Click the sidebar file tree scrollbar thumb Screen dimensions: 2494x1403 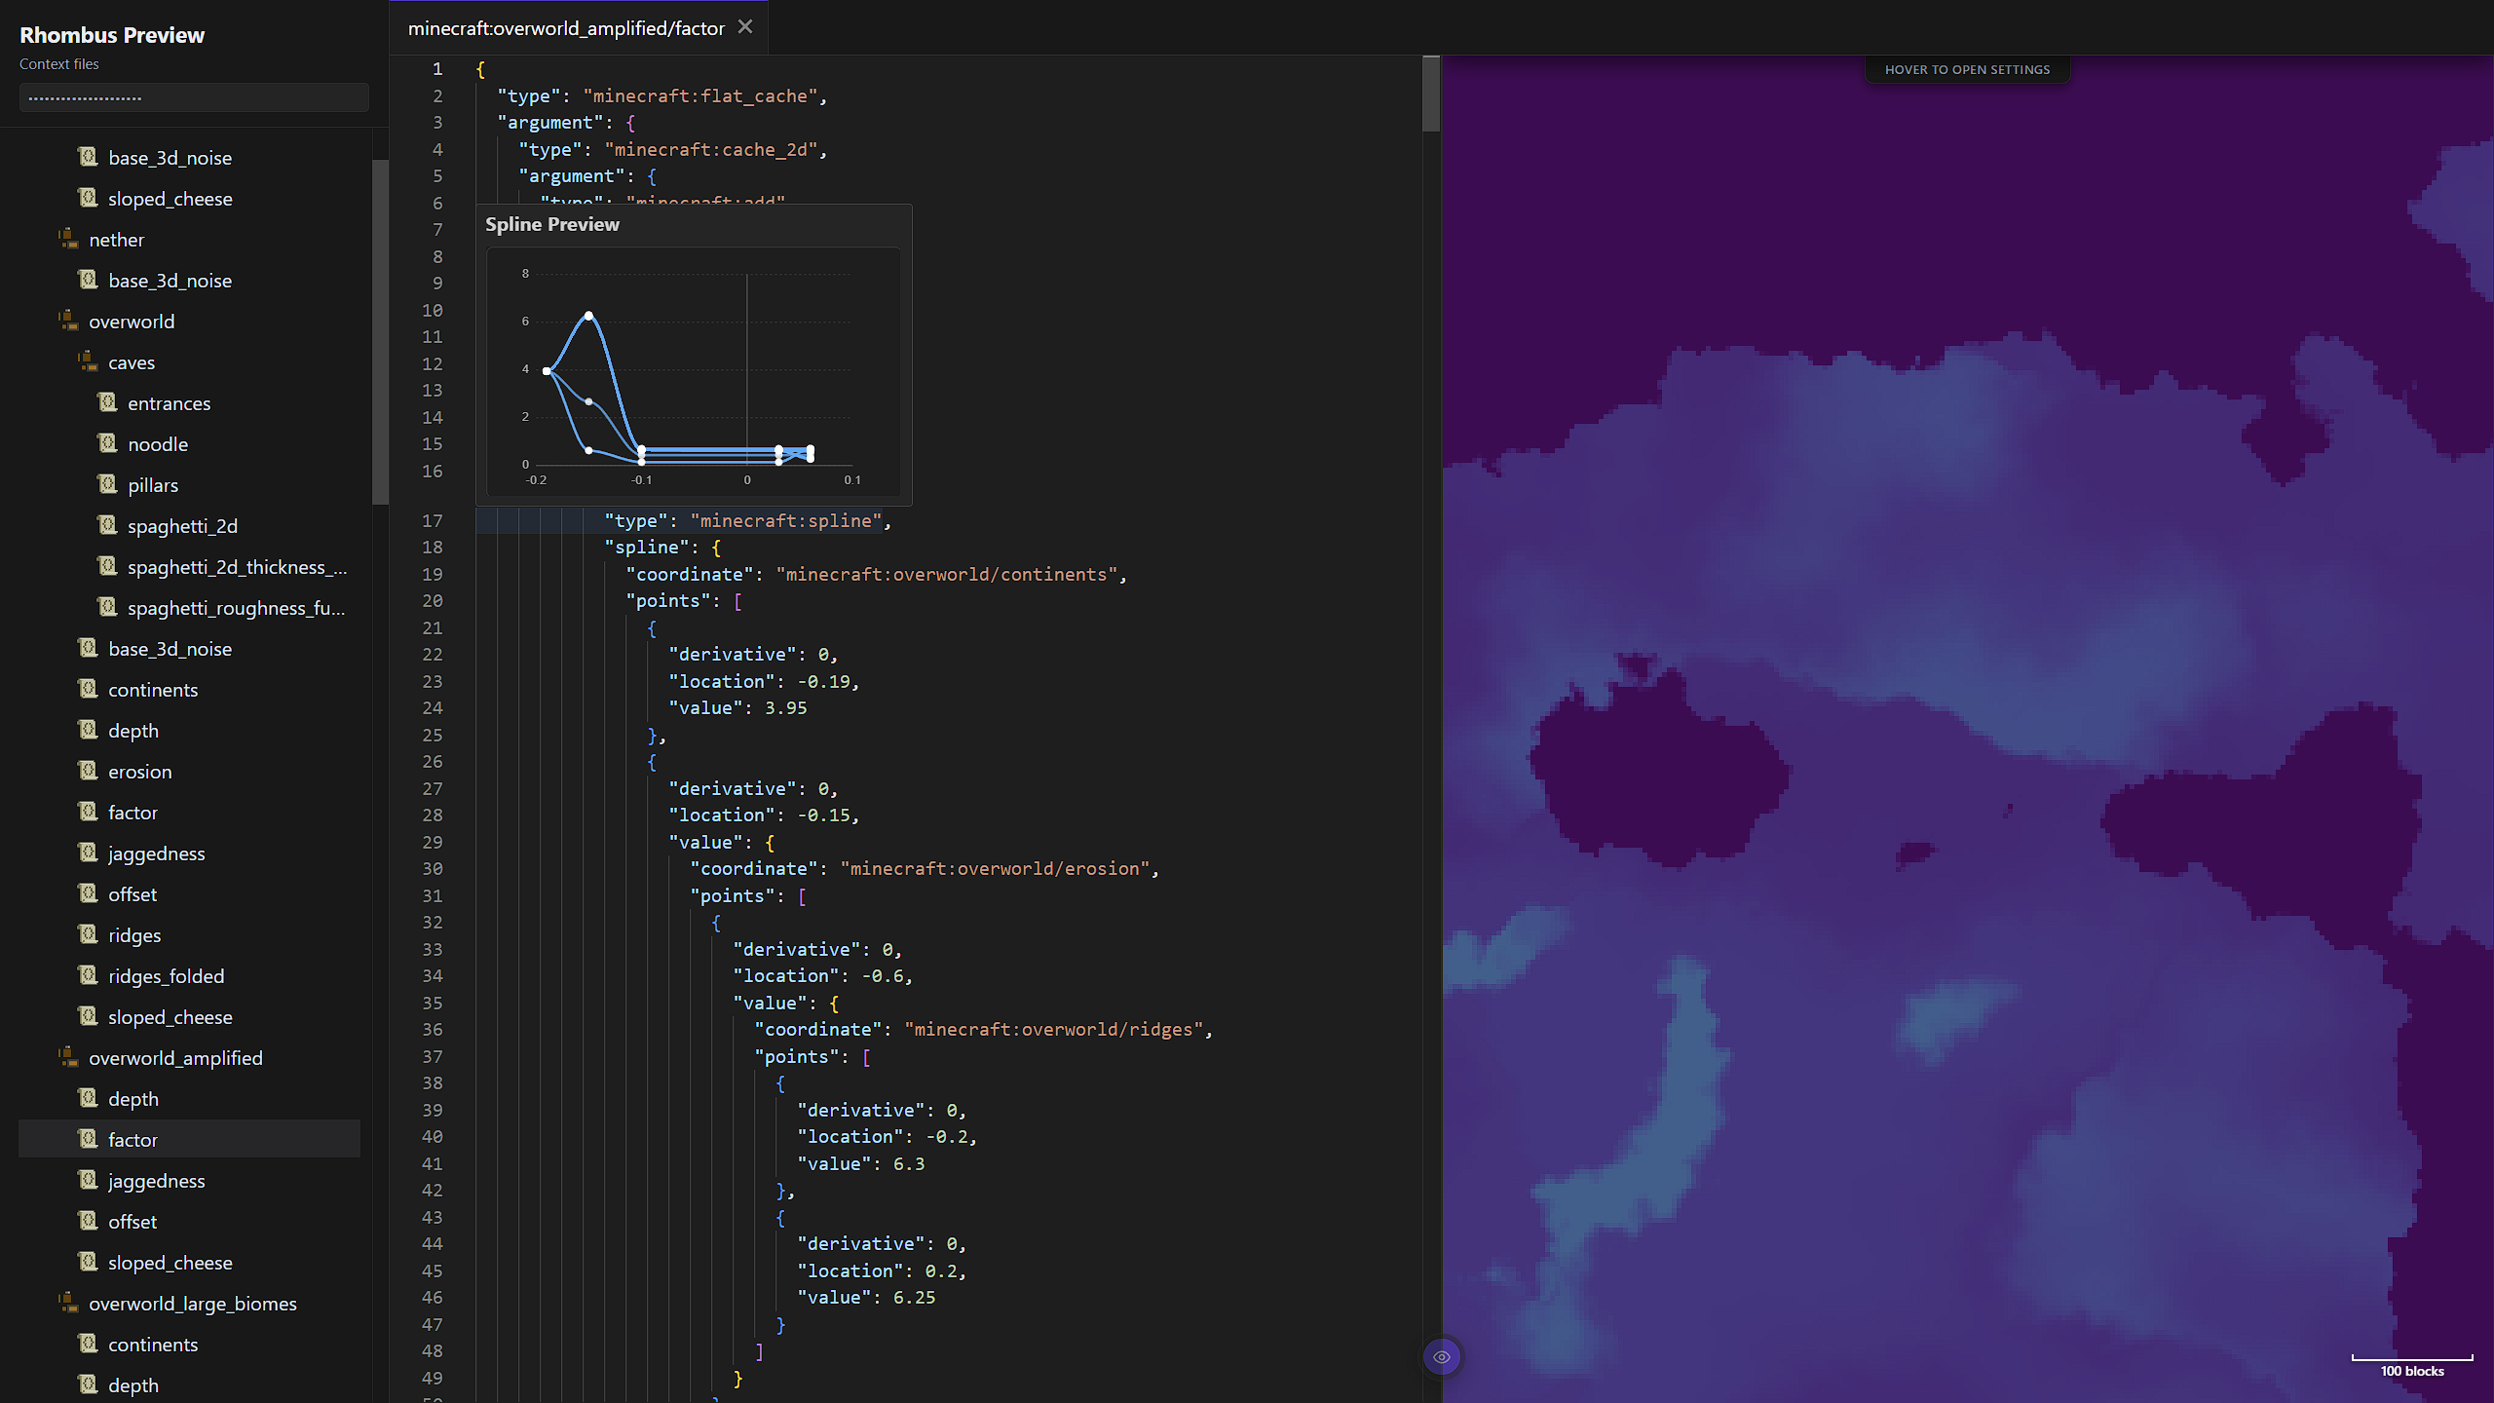pyautogui.click(x=380, y=331)
